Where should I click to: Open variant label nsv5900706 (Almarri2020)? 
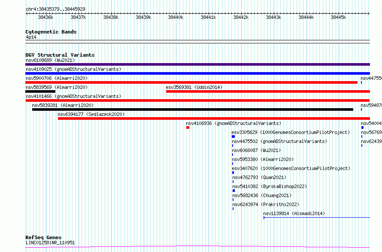coord(57,78)
